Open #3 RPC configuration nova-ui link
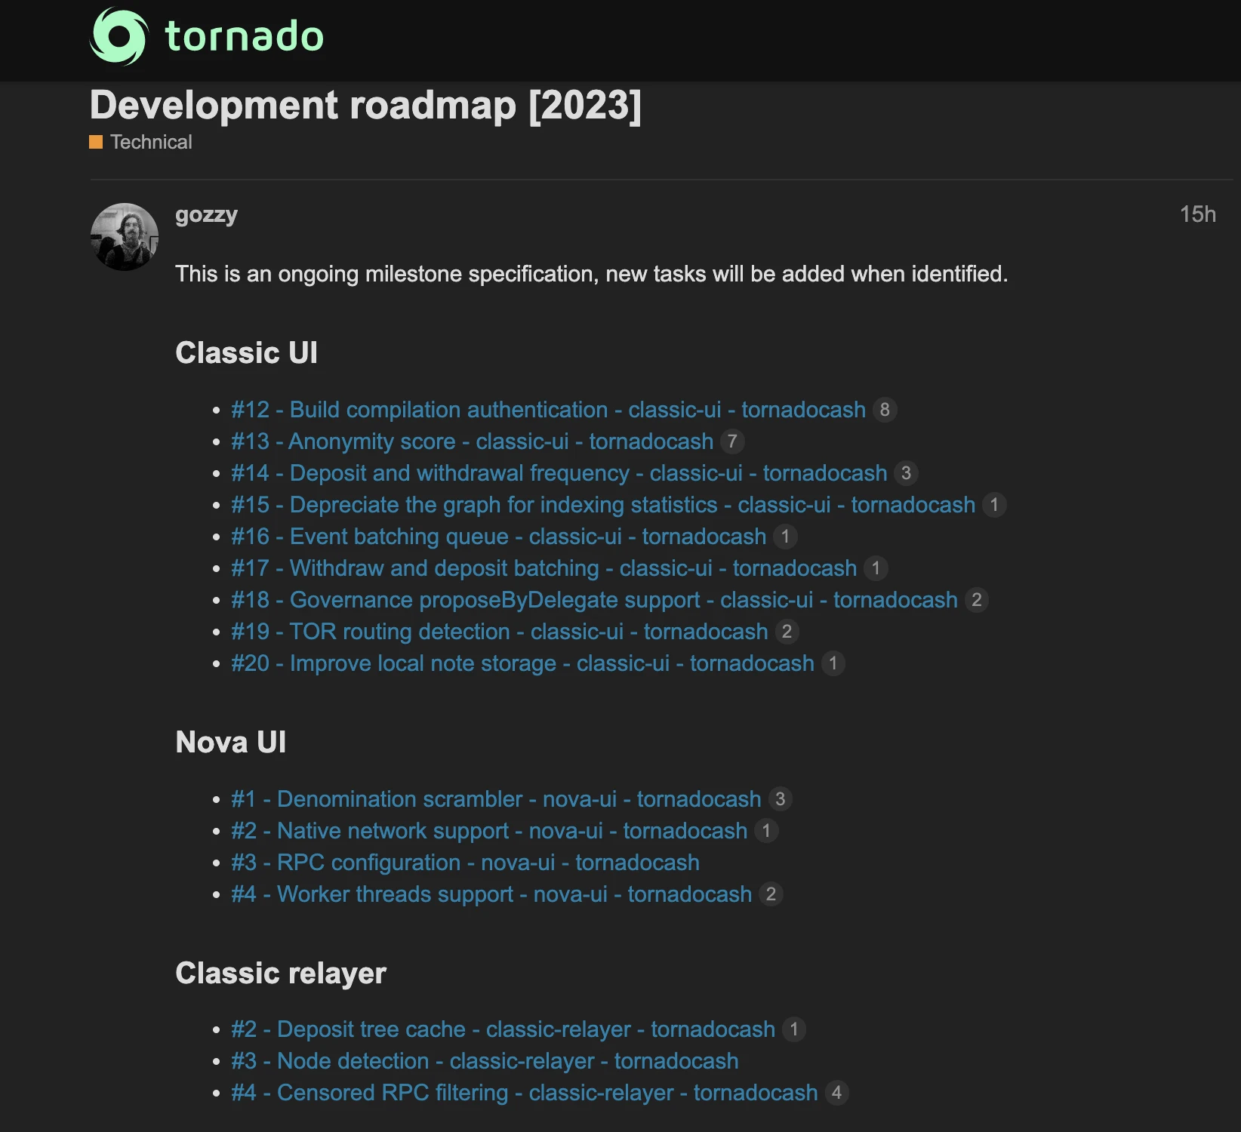1241x1132 pixels. [465, 863]
